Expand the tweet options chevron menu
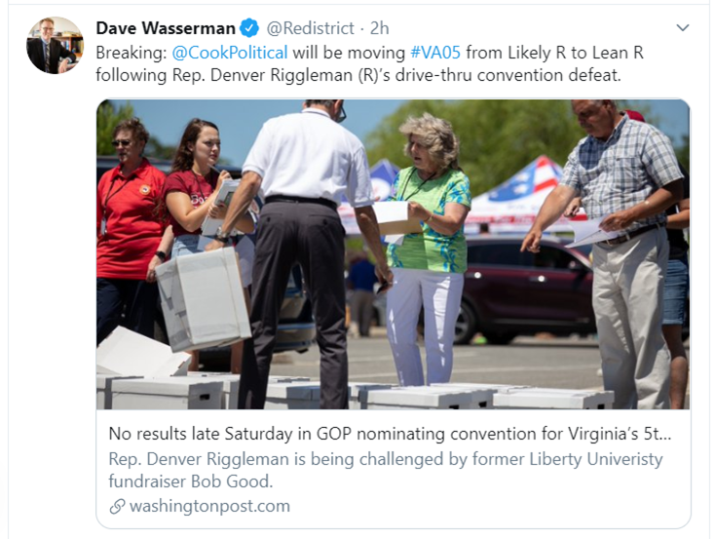This screenshot has width=715, height=539. coord(682,28)
